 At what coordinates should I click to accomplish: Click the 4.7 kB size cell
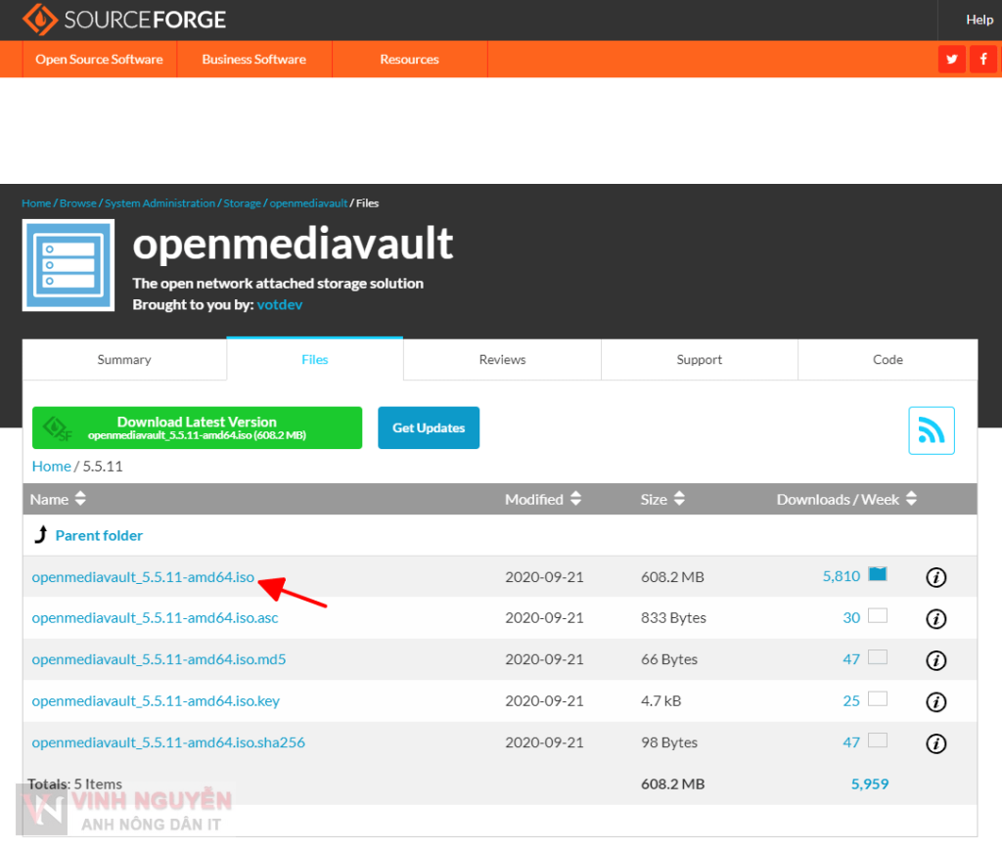pos(660,701)
